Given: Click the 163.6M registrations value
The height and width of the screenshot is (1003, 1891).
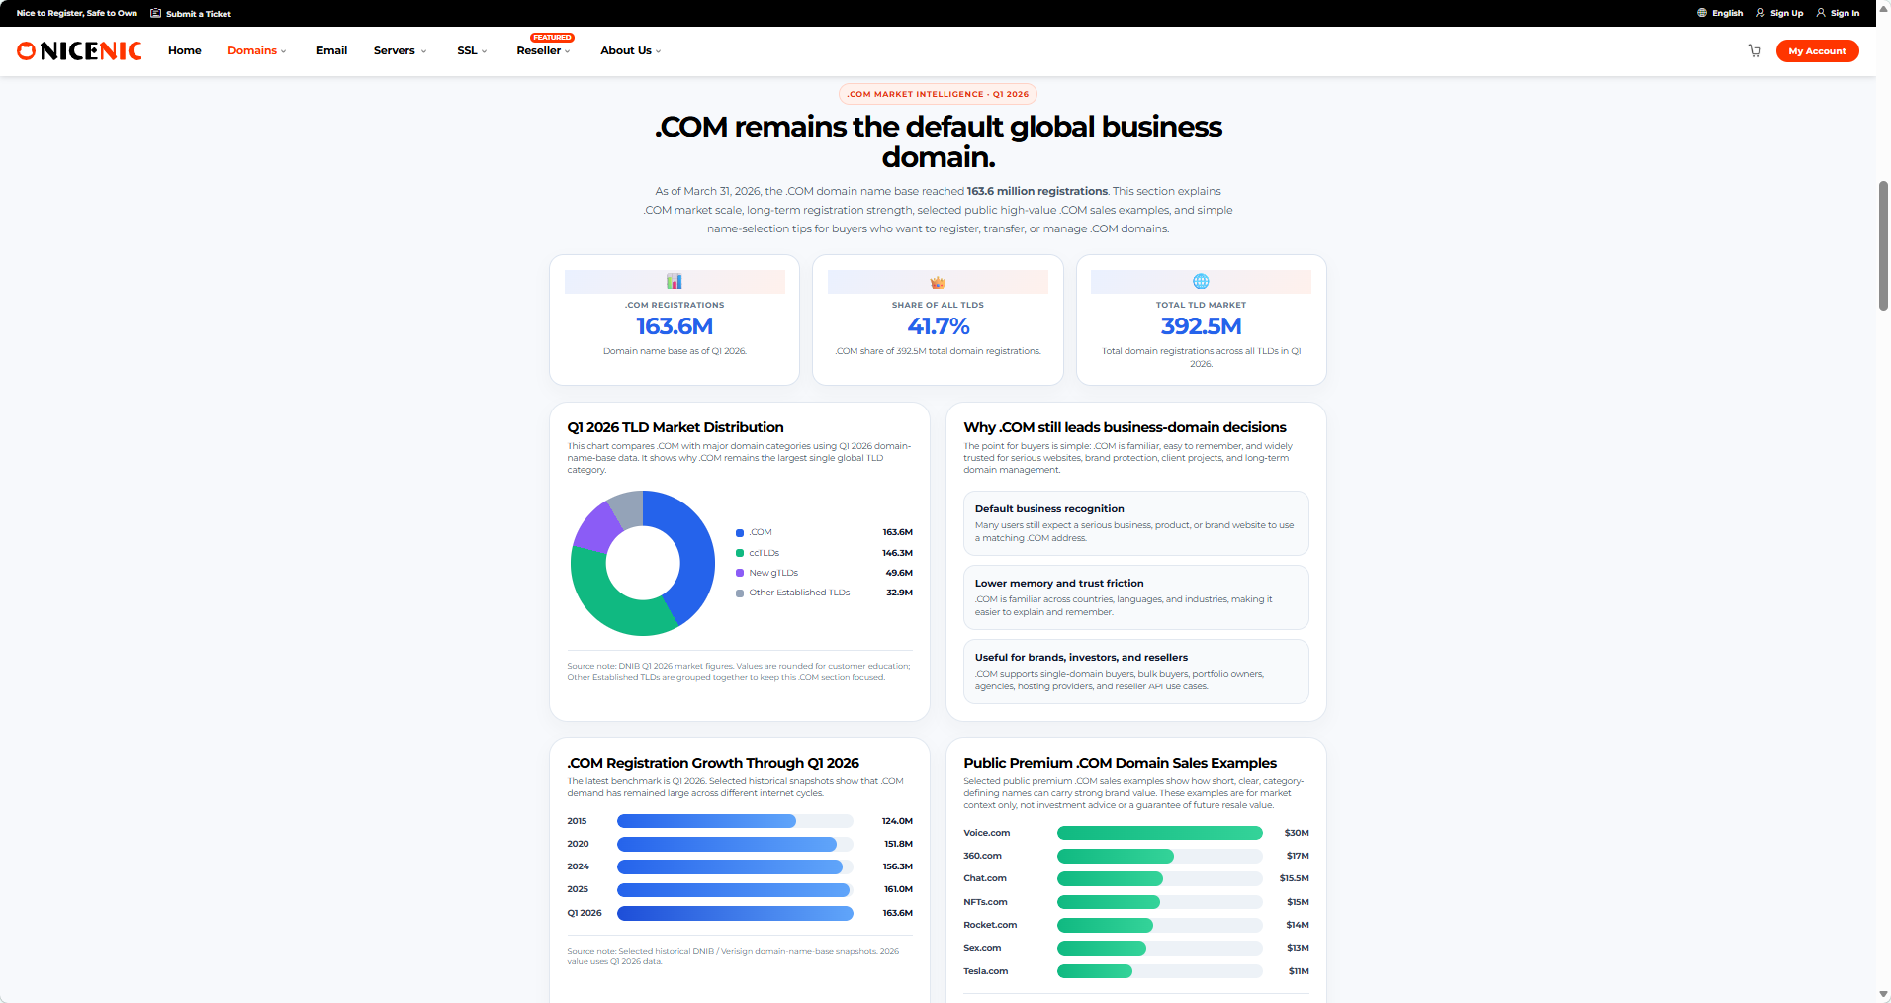Looking at the screenshot, I should tap(675, 326).
